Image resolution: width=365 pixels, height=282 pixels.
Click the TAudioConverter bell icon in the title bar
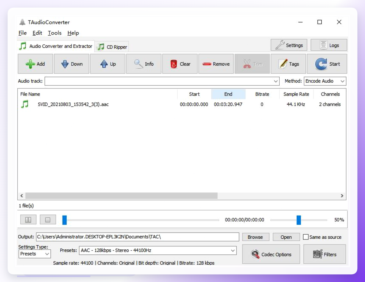(22, 22)
